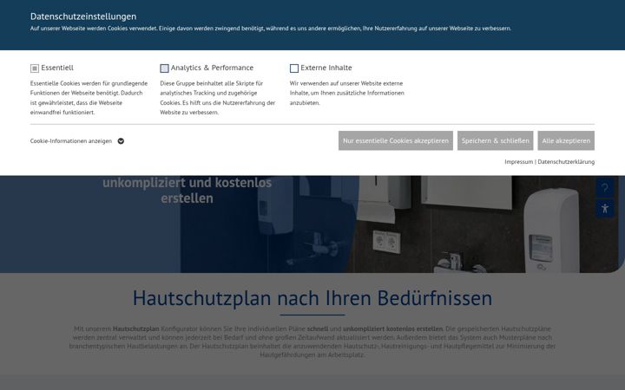625x390 pixels.
Task: Click the Externe Inhalte label
Action: (x=326, y=68)
